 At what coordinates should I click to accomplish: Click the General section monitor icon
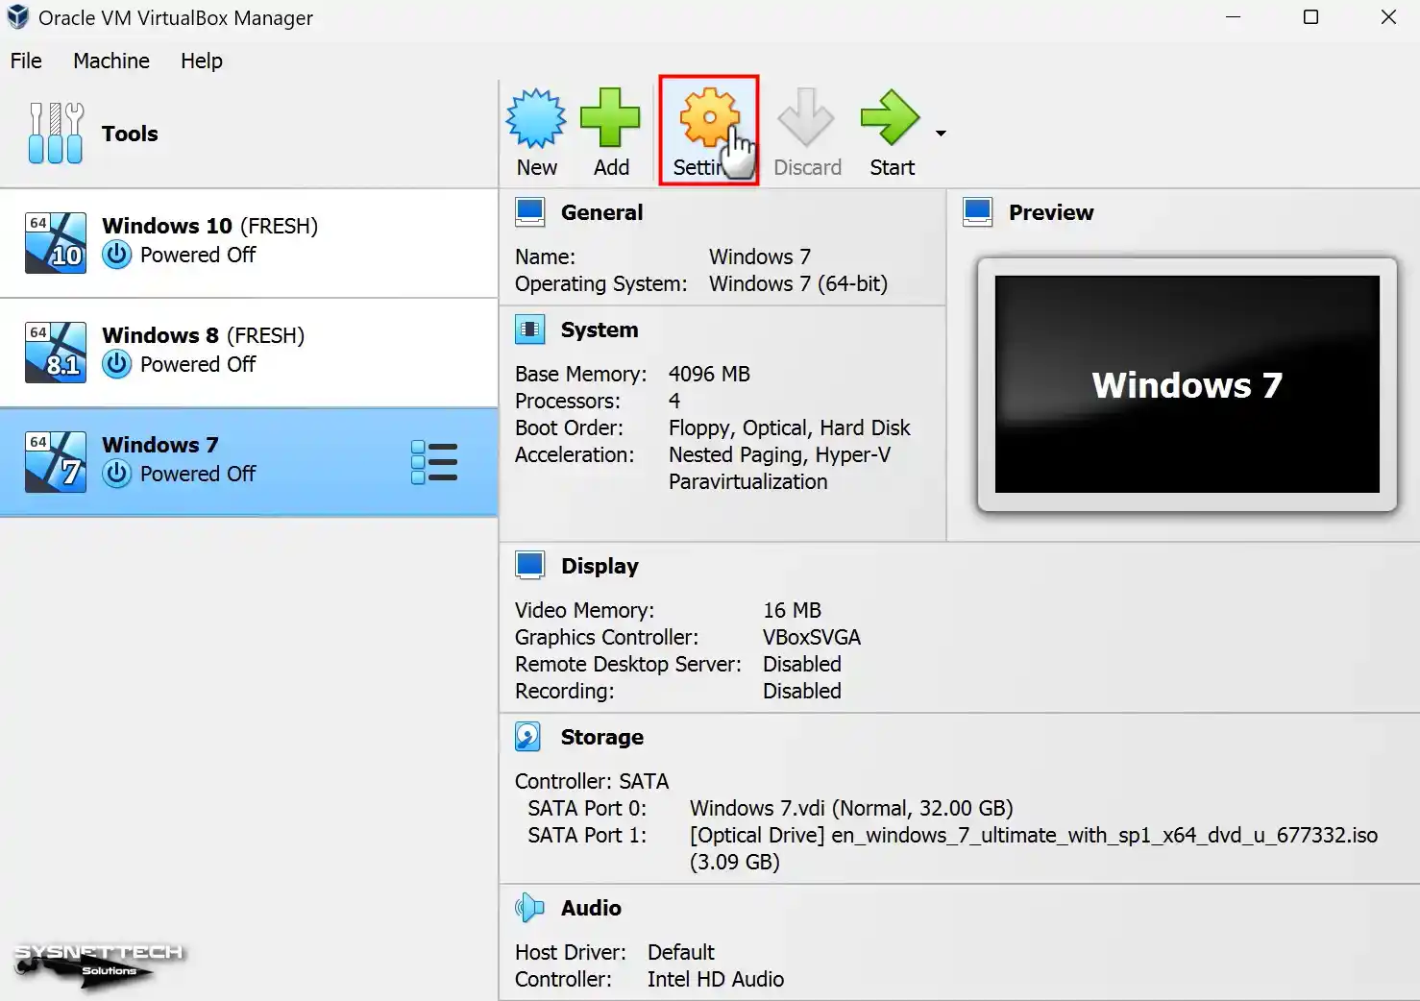pyautogui.click(x=530, y=212)
